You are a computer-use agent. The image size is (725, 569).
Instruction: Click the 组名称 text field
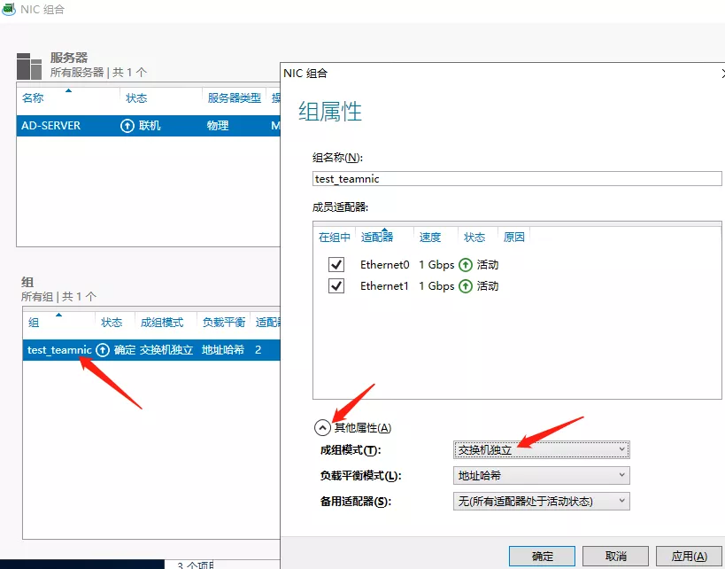click(517, 178)
